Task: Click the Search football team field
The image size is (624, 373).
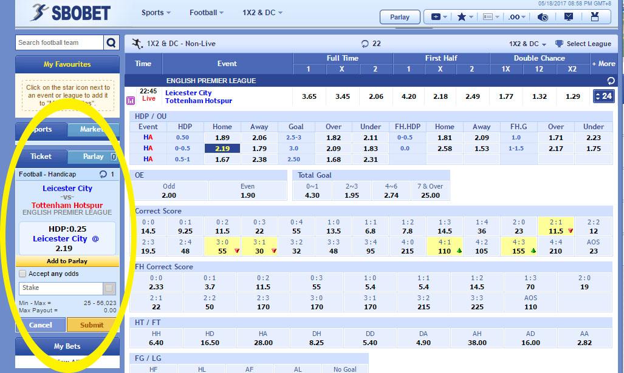Action: [x=60, y=42]
